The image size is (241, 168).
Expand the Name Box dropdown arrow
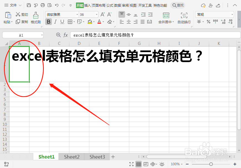coord(42,35)
